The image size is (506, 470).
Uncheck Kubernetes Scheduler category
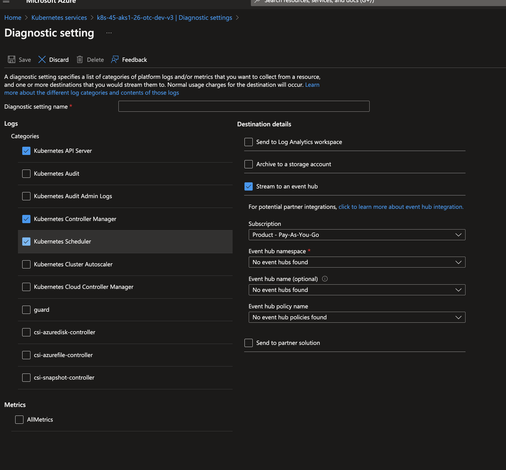(x=26, y=241)
